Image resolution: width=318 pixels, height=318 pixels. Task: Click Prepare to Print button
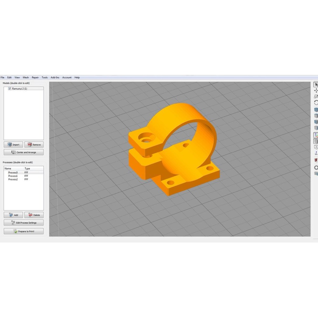click(x=24, y=231)
